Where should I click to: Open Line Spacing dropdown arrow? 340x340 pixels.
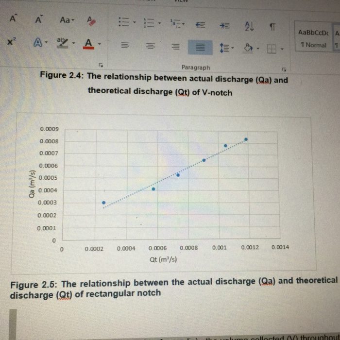[233, 48]
